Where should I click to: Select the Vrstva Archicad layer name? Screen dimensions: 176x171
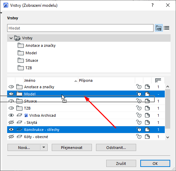43,115
